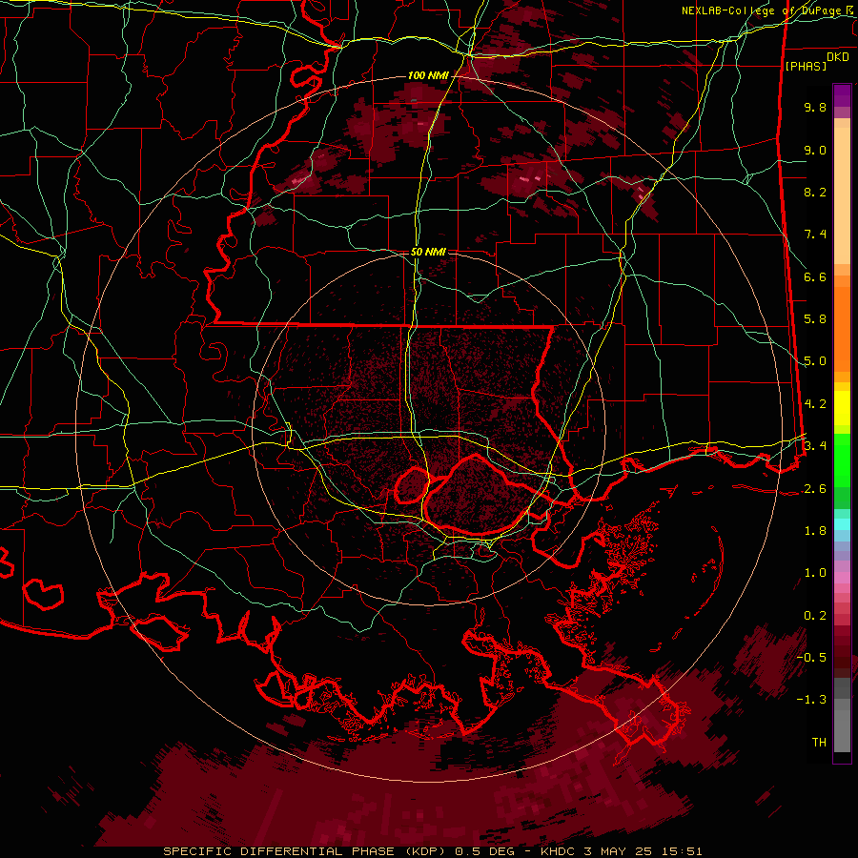
Task: Click the 9.0 value on the color scale
Action: tap(815, 150)
